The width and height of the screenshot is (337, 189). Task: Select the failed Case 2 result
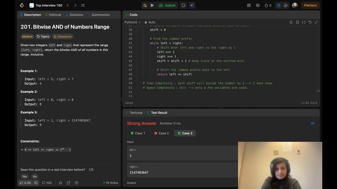click(x=162, y=133)
